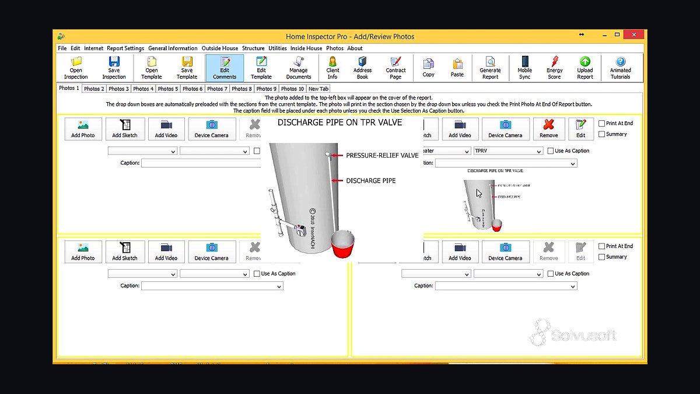Open the TPRV dropdown
Viewport: 700px width, 394px height.
click(x=508, y=151)
